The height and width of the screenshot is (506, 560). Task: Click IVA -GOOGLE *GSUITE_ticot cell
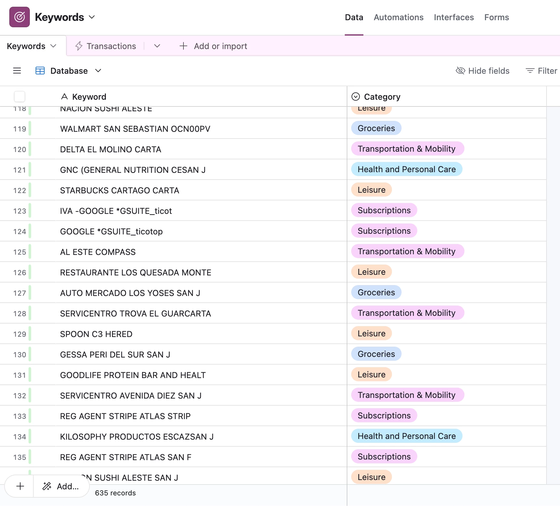click(201, 211)
